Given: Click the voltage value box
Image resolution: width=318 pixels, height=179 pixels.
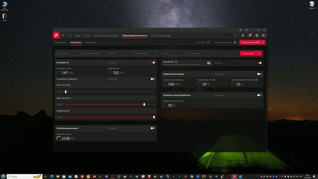Looking at the screenshot, I should coord(60,117).
